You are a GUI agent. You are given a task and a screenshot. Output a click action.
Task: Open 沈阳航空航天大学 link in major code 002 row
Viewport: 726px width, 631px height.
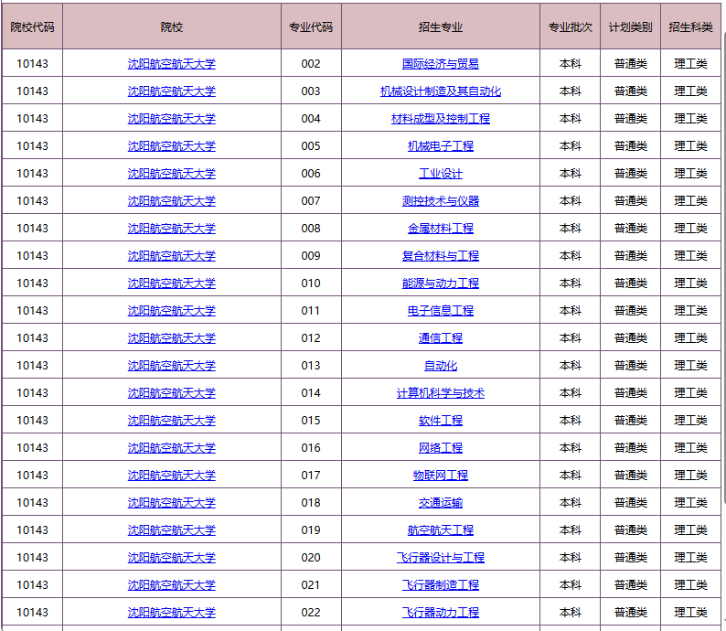click(x=171, y=64)
